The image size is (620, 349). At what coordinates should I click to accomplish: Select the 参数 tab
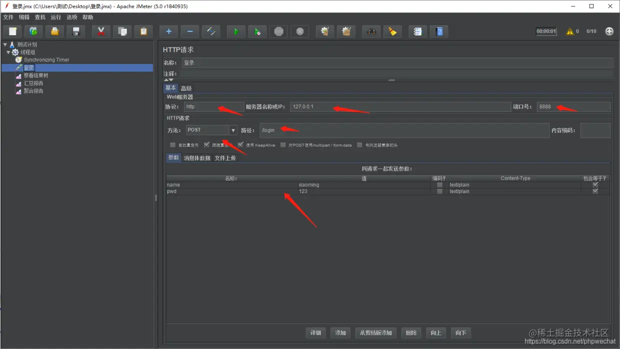173,157
